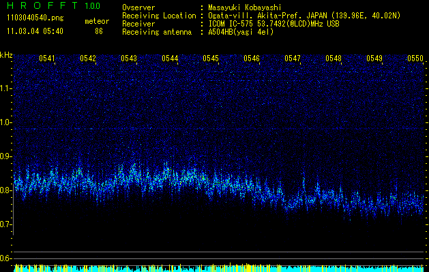Select the 0544 time marker

click(x=170, y=58)
